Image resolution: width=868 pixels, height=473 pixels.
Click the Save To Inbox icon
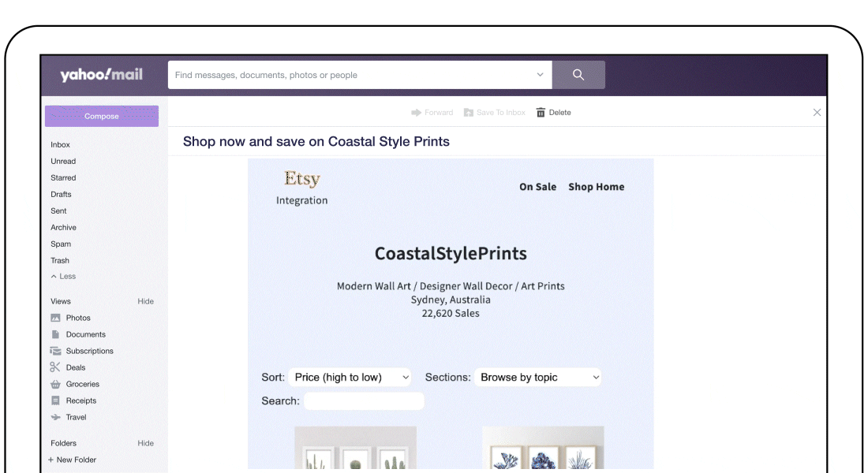coord(469,113)
